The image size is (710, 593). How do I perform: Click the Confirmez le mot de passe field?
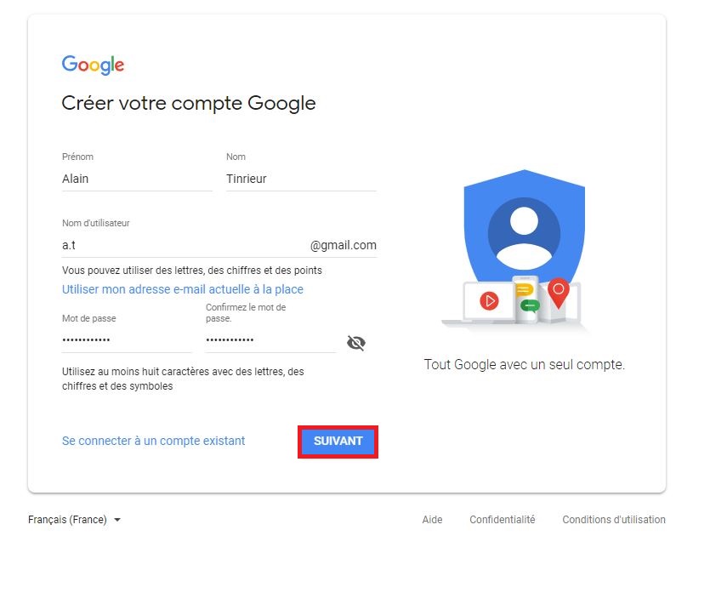270,340
